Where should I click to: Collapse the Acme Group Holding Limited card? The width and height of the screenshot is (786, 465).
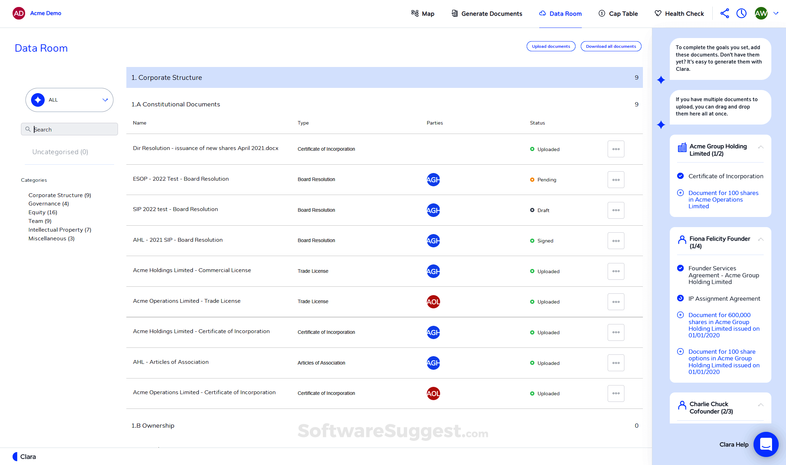761,147
